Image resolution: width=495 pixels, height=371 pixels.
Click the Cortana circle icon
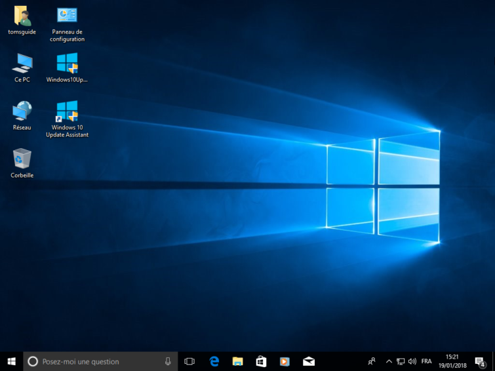coord(33,361)
